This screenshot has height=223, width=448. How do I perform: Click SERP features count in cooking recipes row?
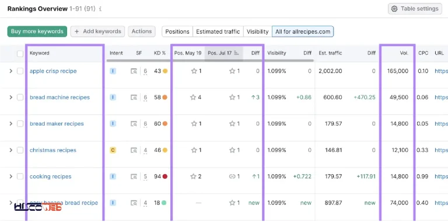(x=145, y=177)
